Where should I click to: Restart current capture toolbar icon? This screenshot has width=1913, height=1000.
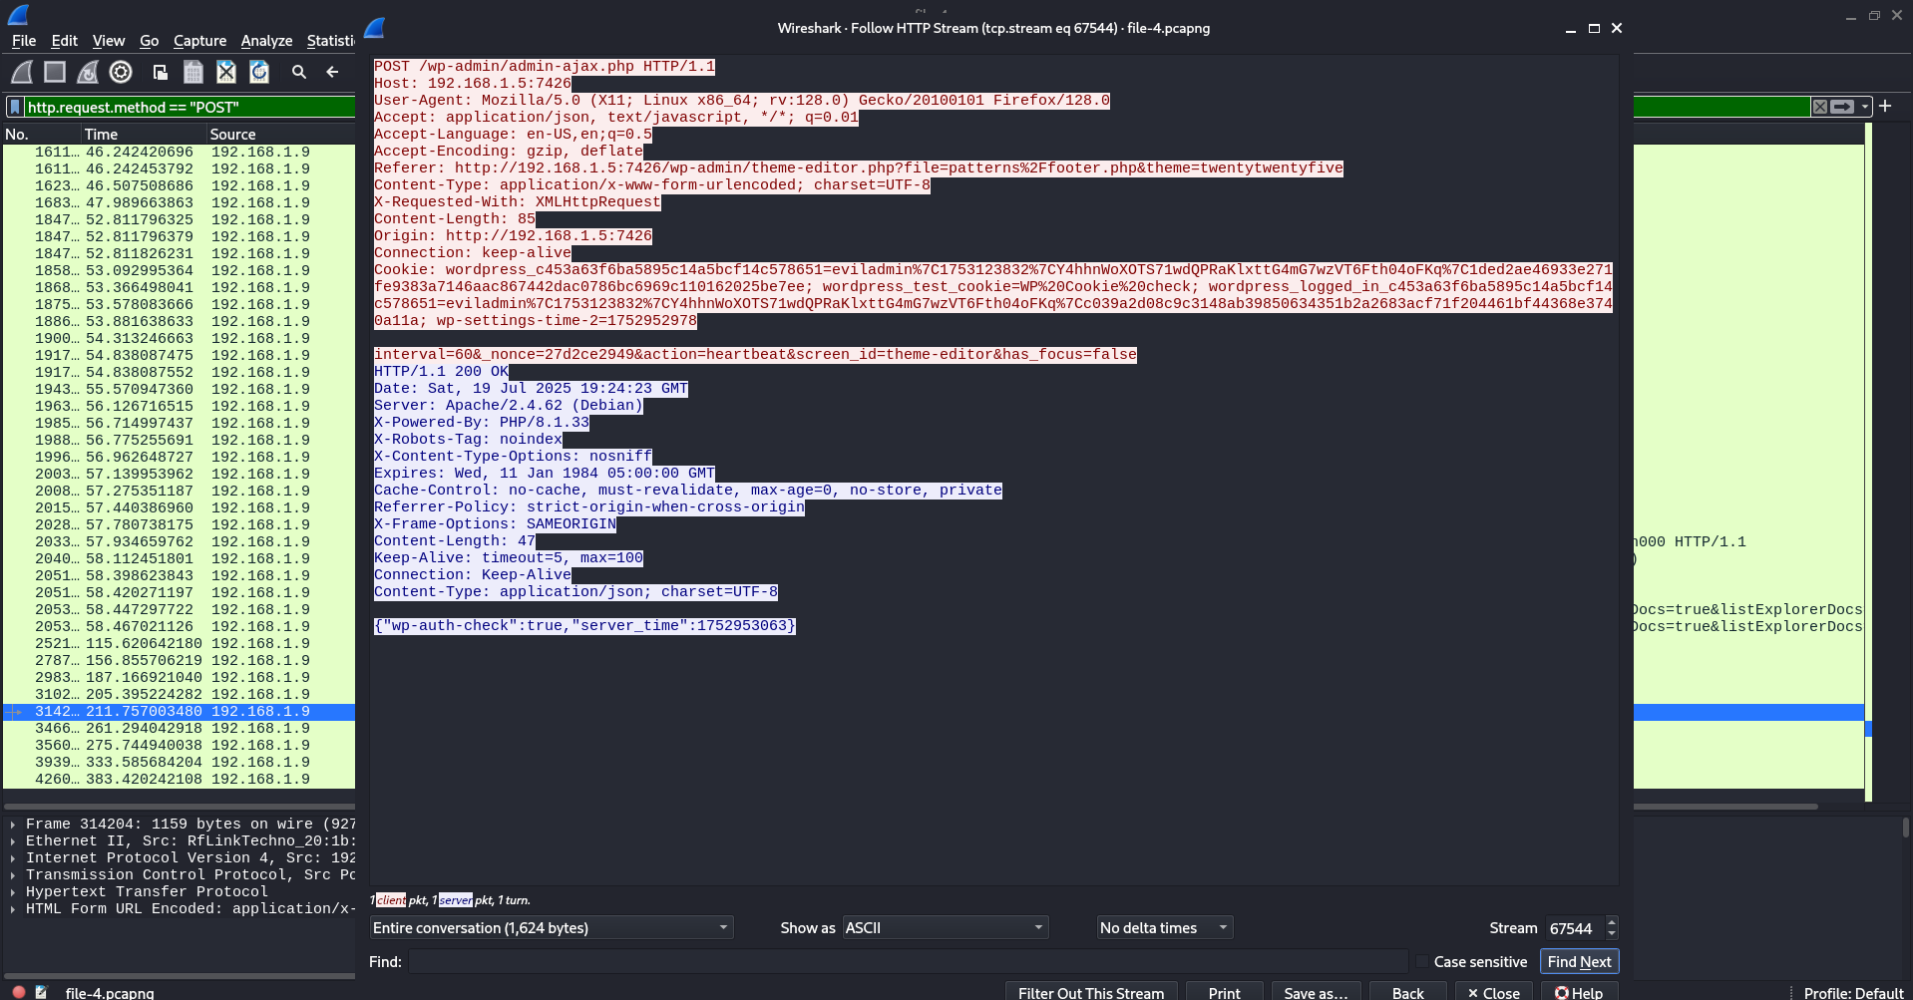[x=88, y=72]
